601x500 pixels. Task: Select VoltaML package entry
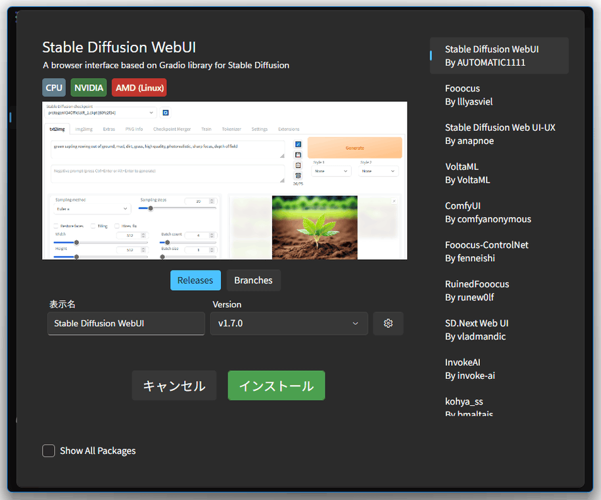tap(499, 173)
